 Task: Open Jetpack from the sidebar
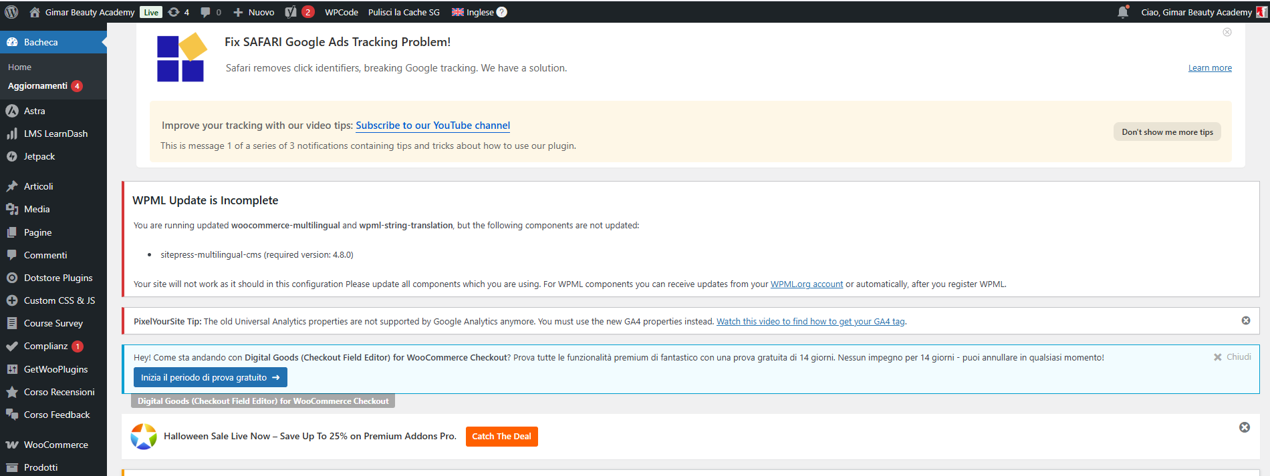click(x=39, y=156)
